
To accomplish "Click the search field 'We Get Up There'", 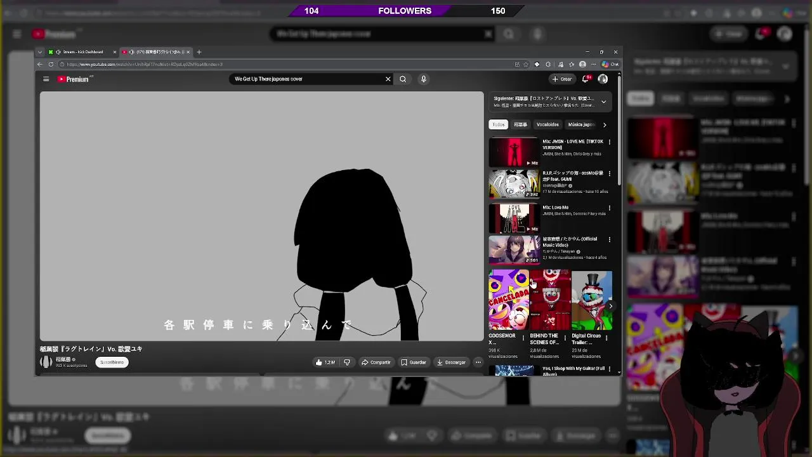I will (x=308, y=79).
